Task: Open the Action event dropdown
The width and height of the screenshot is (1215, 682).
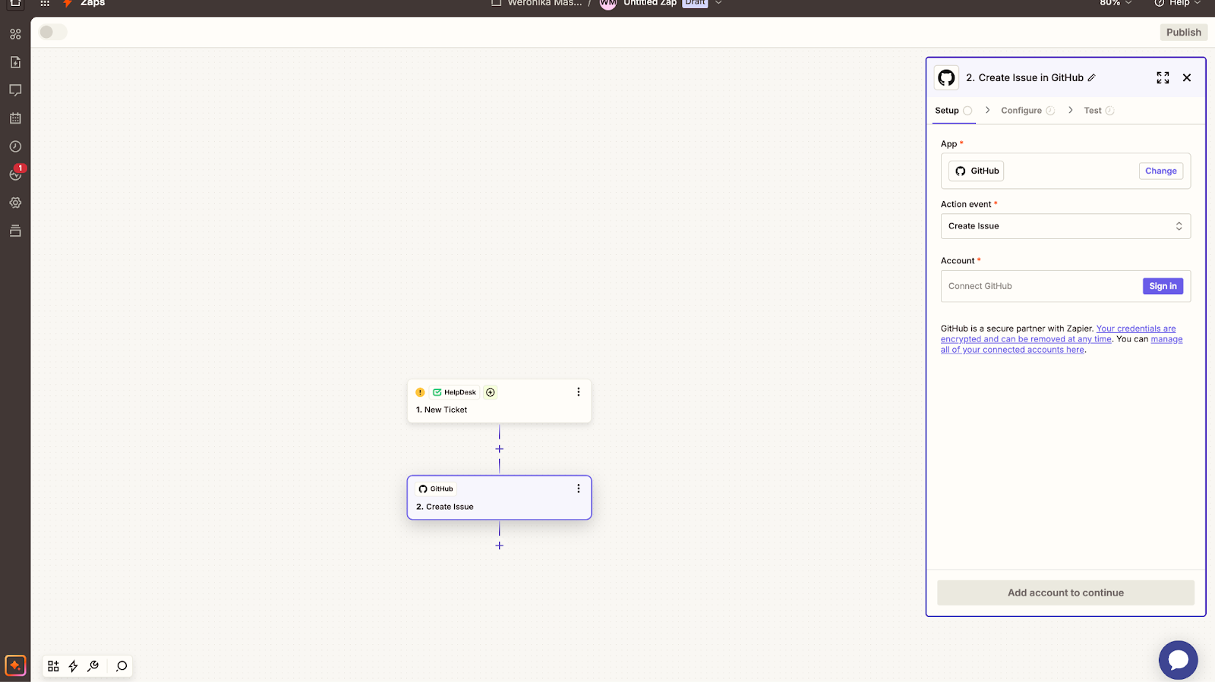Action: point(1065,226)
